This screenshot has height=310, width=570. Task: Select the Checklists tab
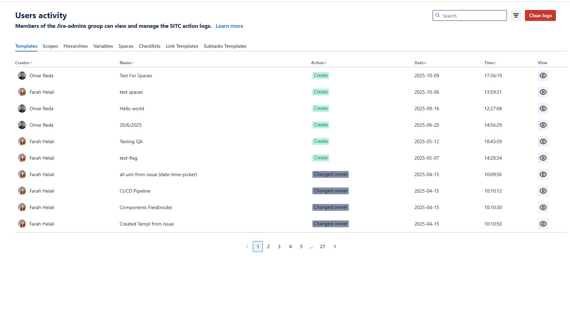(x=150, y=46)
